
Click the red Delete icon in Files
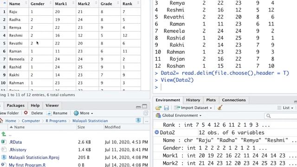click(x=26, y=113)
